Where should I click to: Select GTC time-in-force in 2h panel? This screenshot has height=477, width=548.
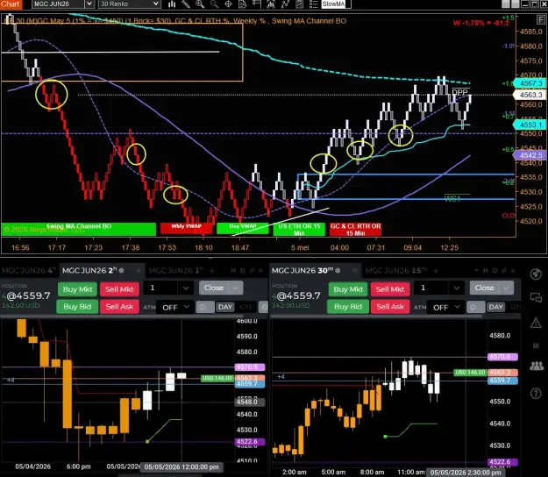tap(246, 307)
